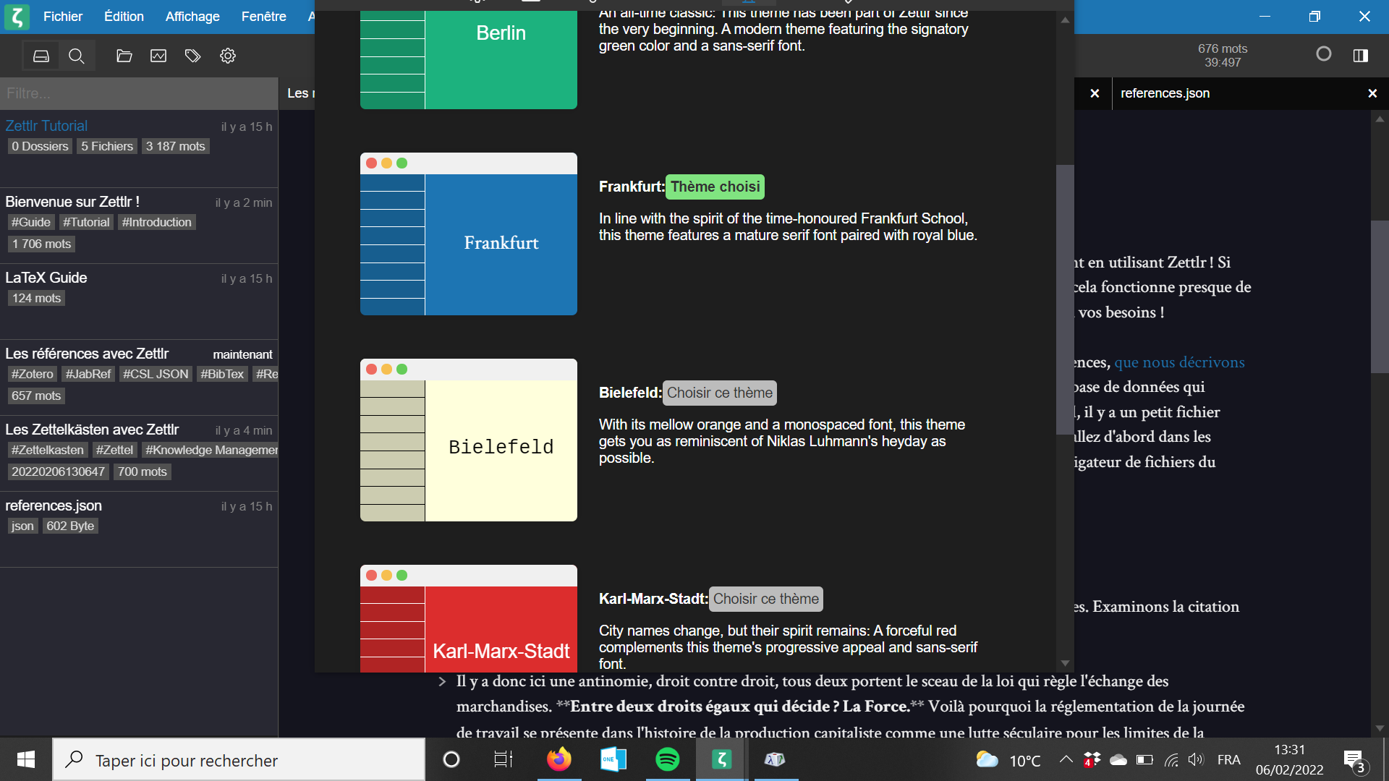This screenshot has height=781, width=1389.
Task: Toggle the sidebar panel icon
Action: [1361, 56]
